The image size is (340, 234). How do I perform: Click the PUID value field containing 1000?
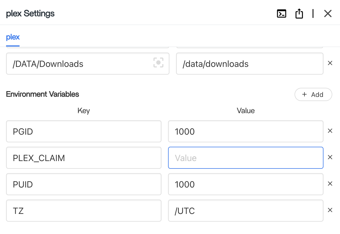tap(246, 184)
